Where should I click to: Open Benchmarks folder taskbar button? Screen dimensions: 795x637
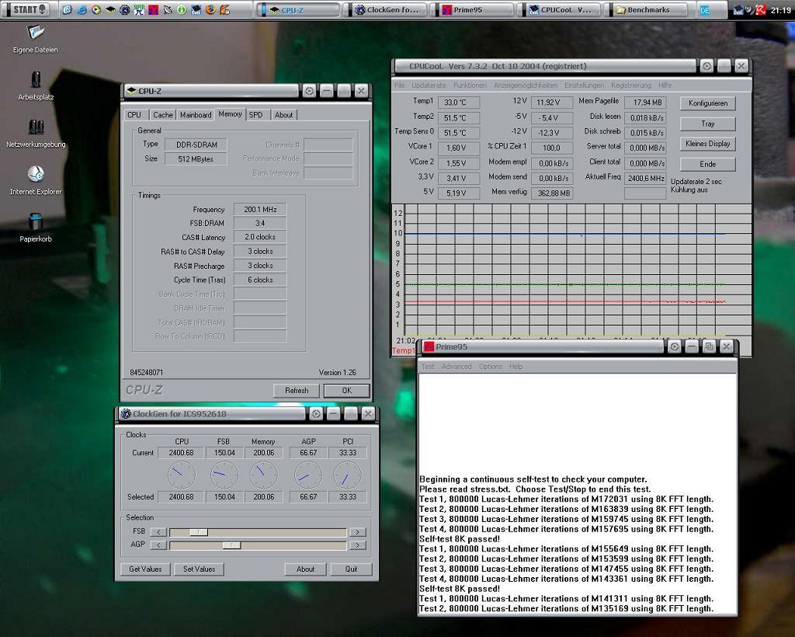[x=649, y=9]
